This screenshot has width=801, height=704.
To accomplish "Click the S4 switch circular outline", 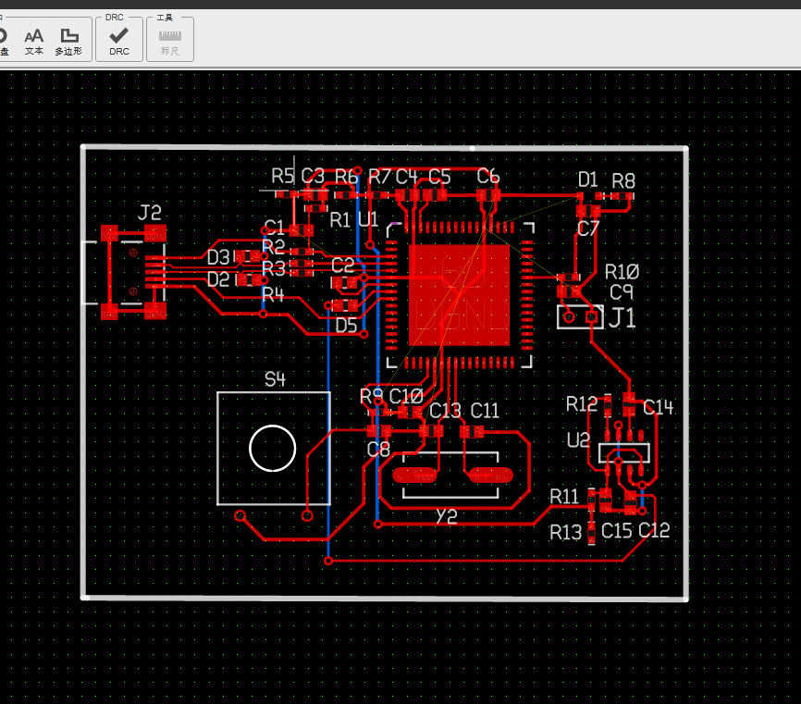I will (x=272, y=448).
